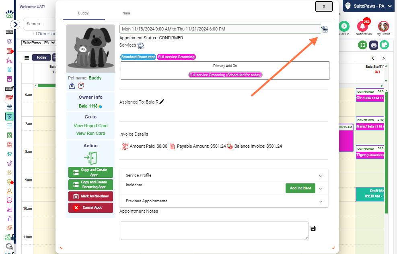Click the paw-heart logo in the sidebar

[x=9, y=14]
